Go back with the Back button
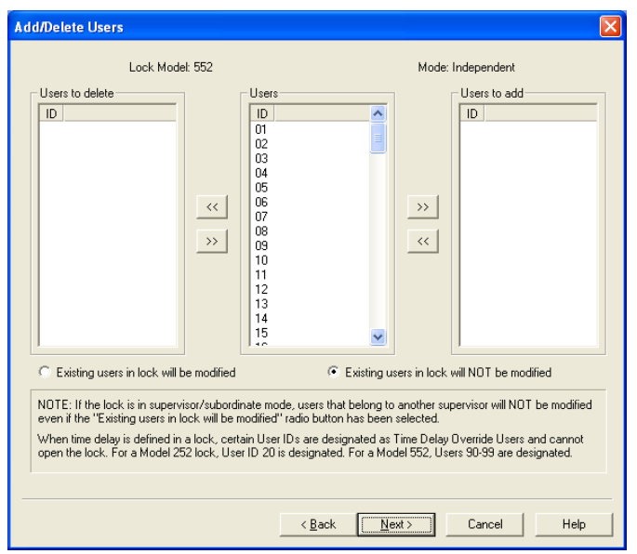 tap(318, 524)
